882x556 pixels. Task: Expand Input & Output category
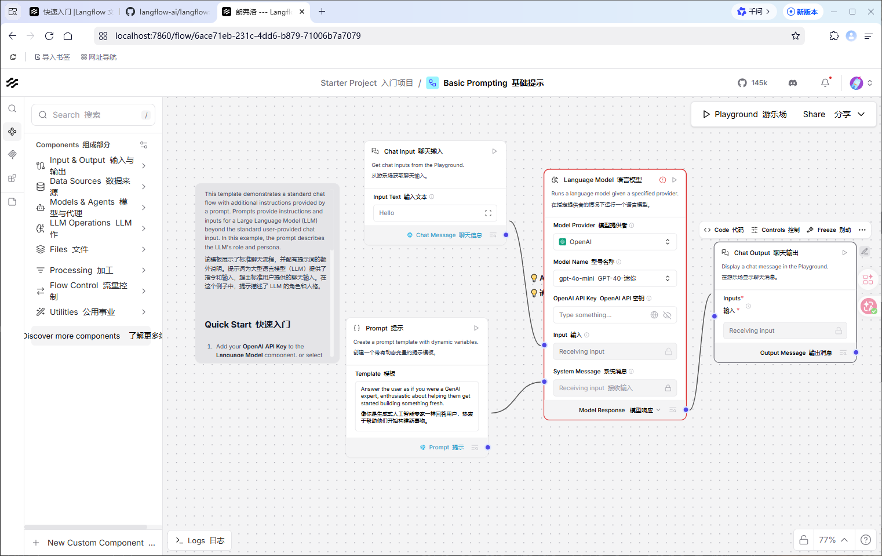pyautogui.click(x=92, y=166)
